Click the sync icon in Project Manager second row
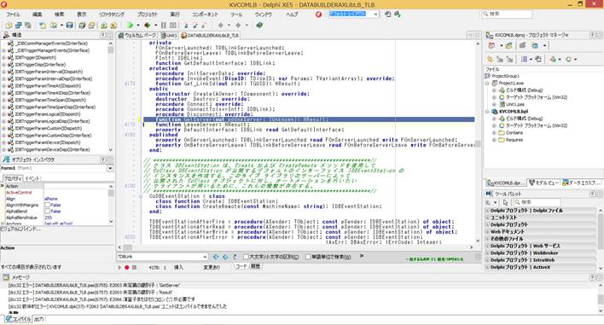The height and width of the screenshot is (325, 604). pyautogui.click(x=538, y=60)
